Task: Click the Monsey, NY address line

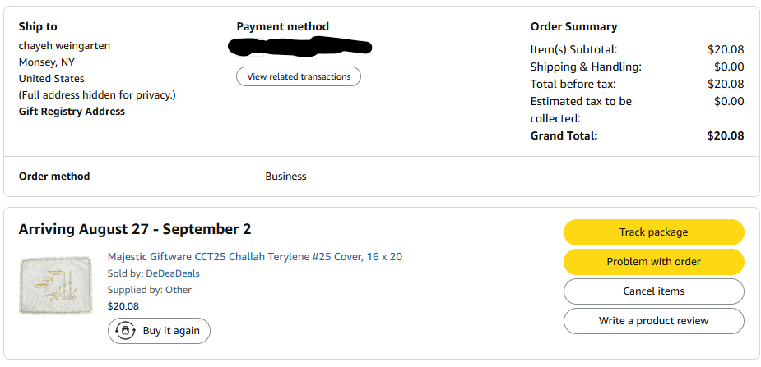Action: click(47, 62)
